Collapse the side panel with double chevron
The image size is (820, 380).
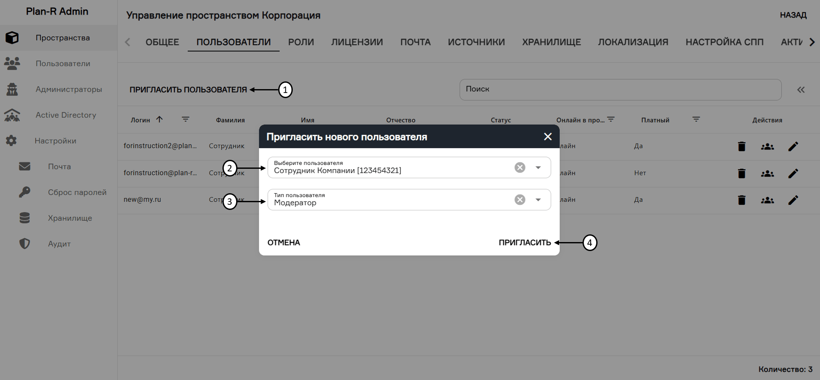click(x=801, y=90)
